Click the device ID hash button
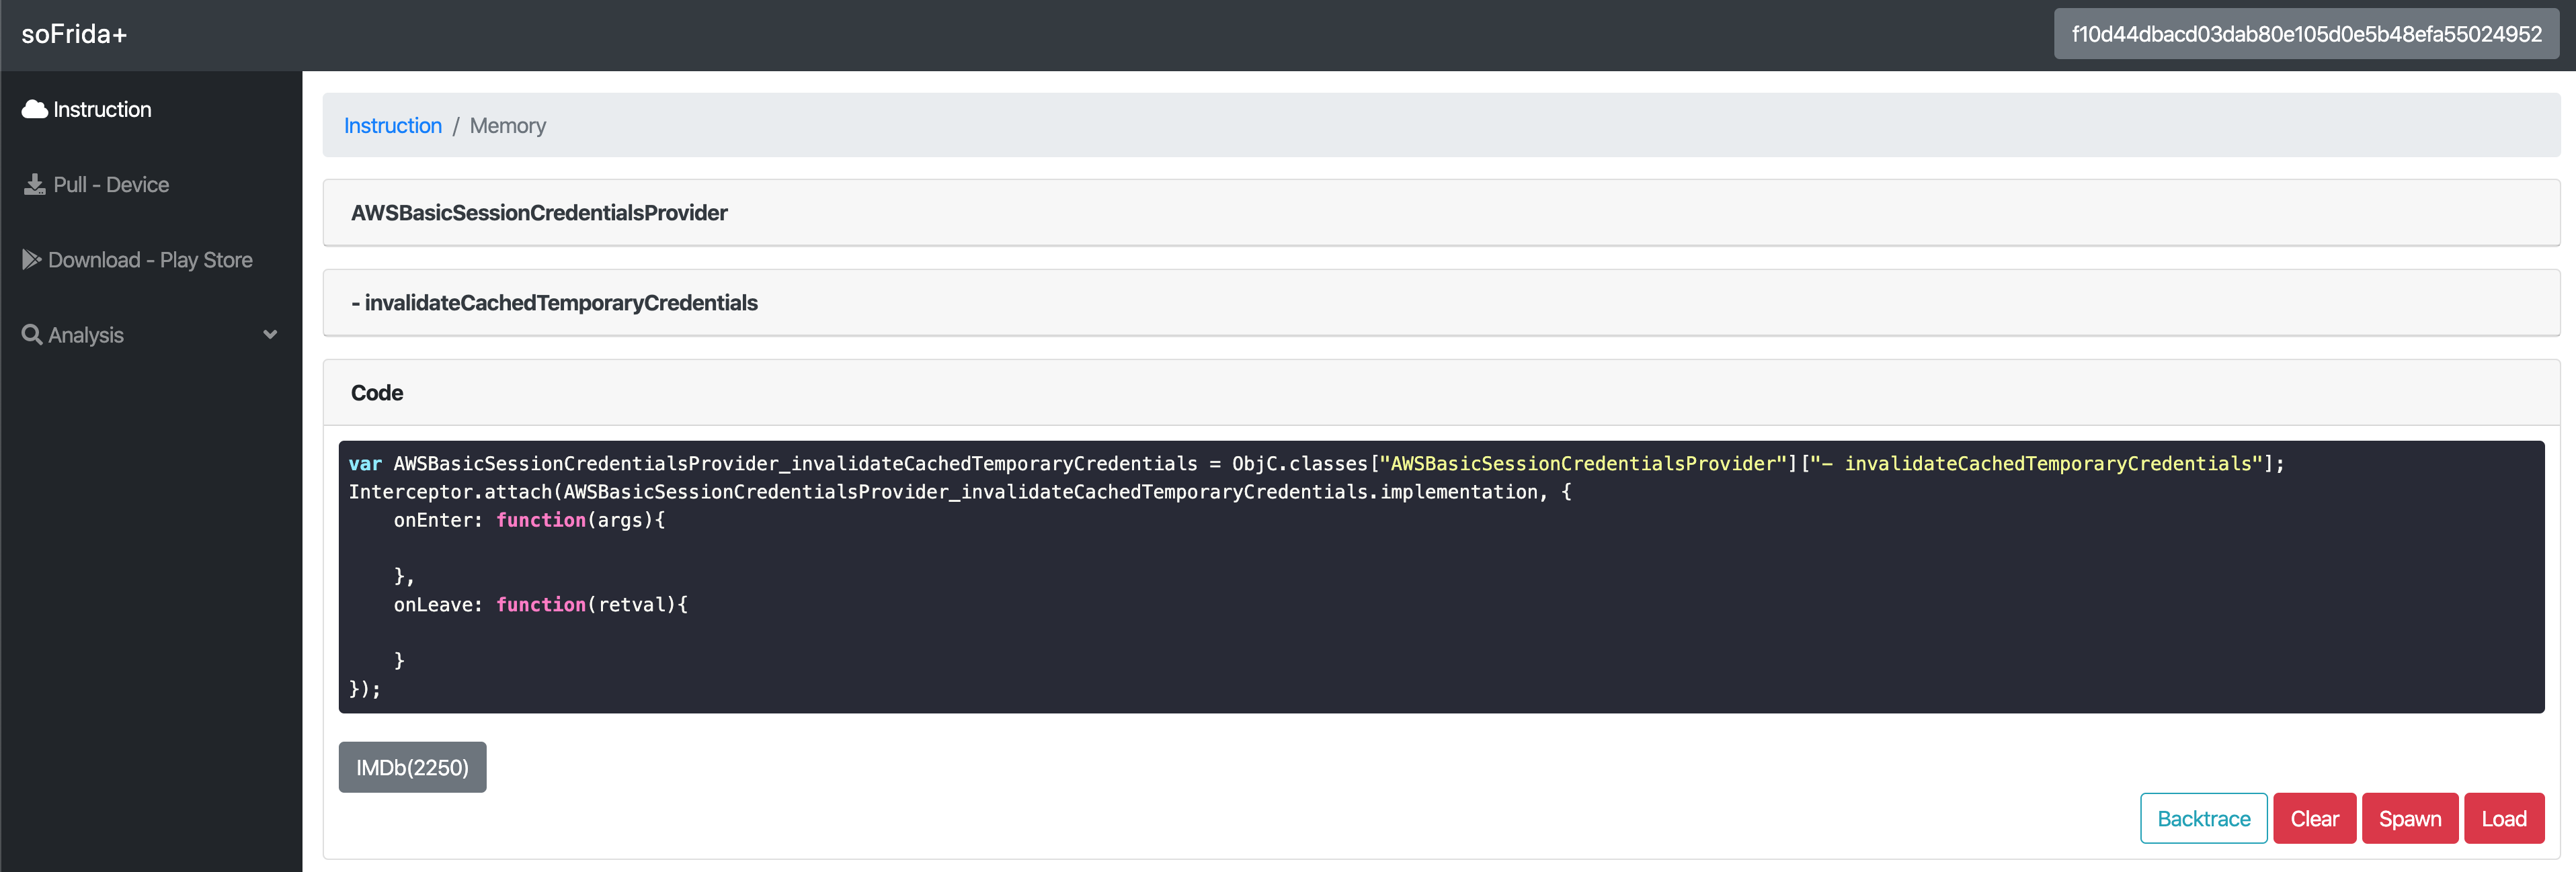This screenshot has width=2576, height=872. coord(2305,34)
